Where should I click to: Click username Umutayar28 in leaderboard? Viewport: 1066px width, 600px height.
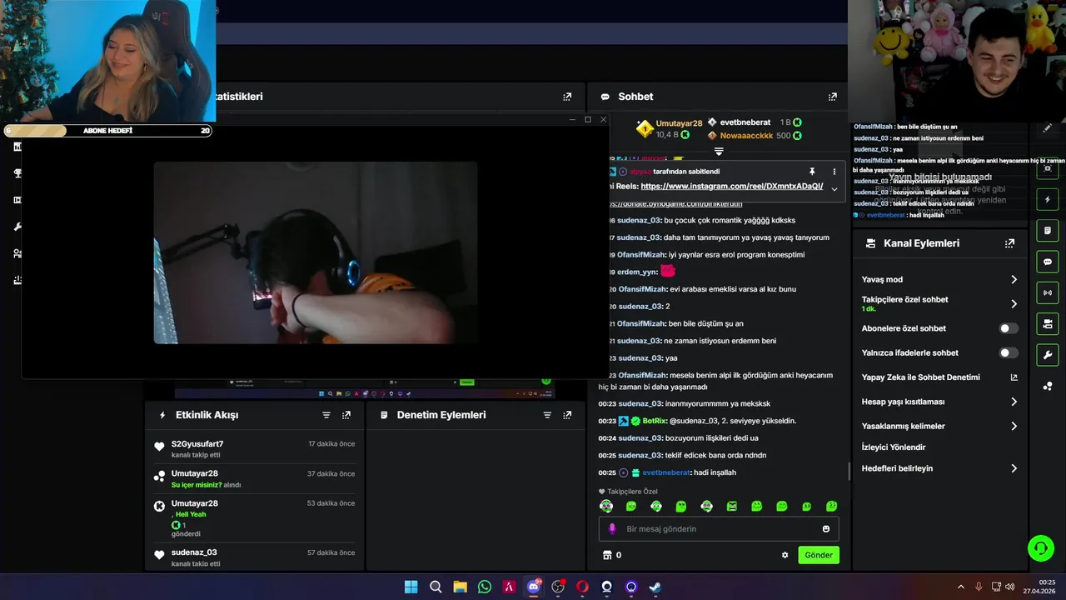click(679, 123)
